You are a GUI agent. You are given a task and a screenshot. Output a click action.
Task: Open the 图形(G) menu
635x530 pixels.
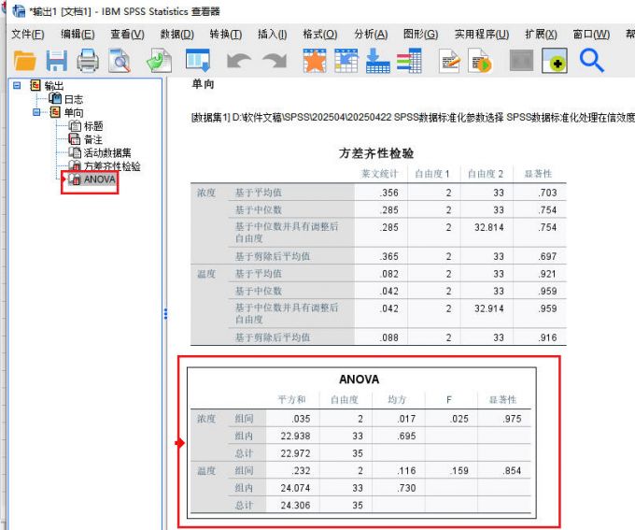coord(420,35)
